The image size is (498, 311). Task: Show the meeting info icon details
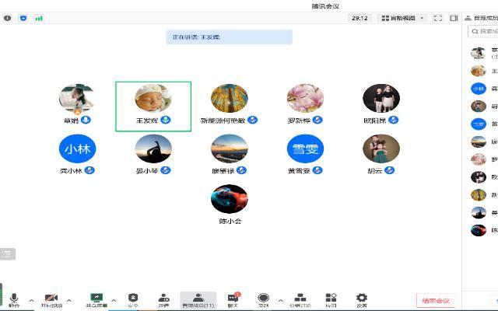tap(8, 18)
